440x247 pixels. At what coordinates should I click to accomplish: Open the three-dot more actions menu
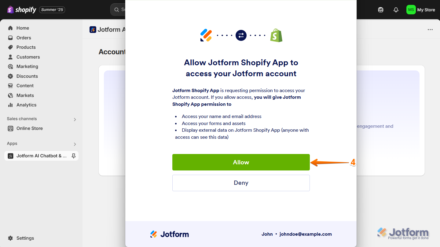point(430,30)
